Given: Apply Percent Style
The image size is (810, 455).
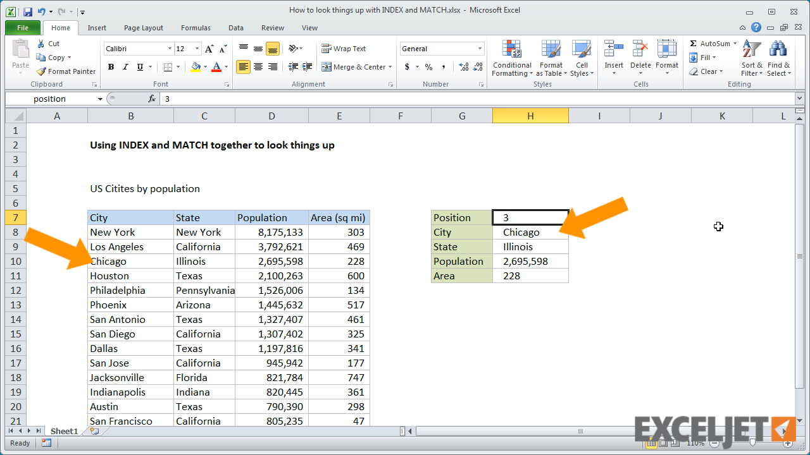Looking at the screenshot, I should 428,67.
